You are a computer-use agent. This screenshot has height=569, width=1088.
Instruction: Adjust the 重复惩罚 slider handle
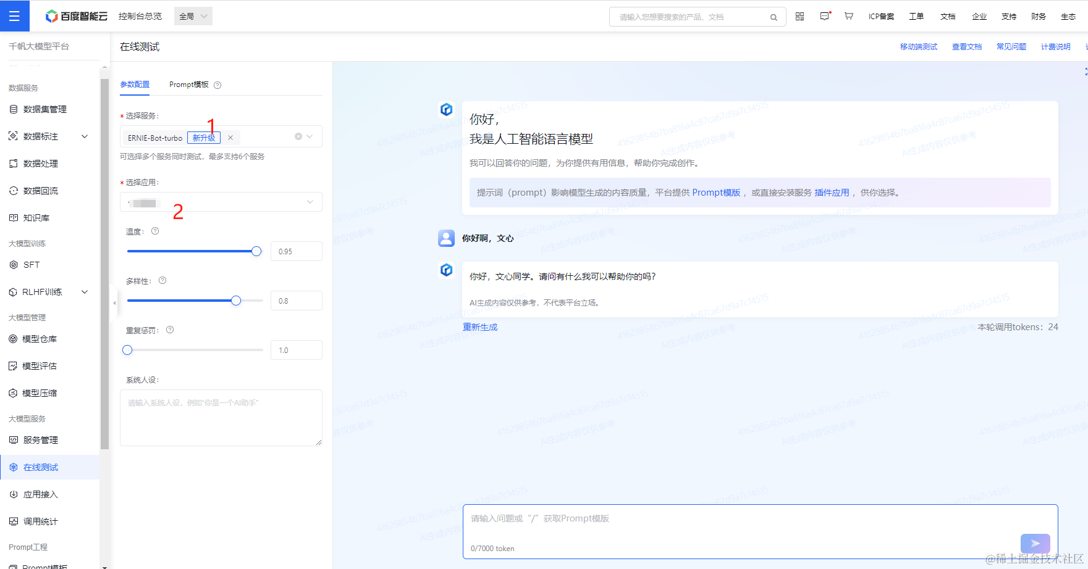point(127,350)
